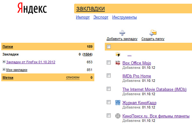192x128 pixels.
Task: Click the 1504 total bookmarks count
Action: (88, 54)
